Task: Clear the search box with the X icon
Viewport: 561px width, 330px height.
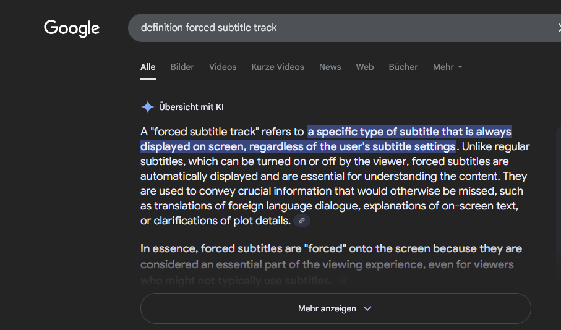Action: pyautogui.click(x=557, y=28)
